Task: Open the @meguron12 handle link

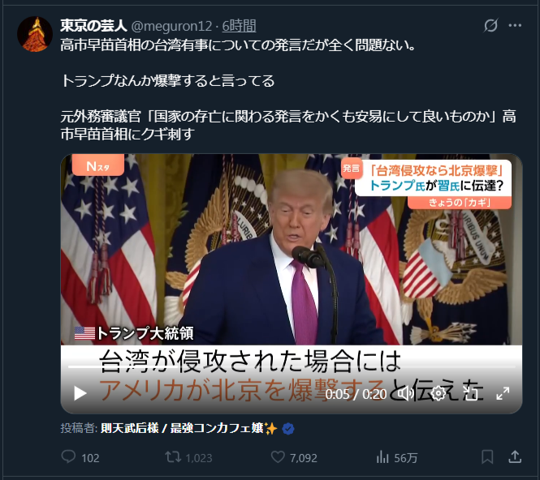Action: pyautogui.click(x=171, y=26)
